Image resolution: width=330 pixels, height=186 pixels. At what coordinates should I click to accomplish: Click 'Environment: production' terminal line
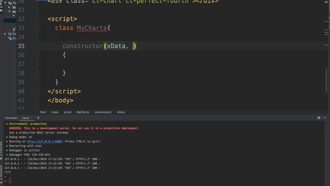coord(28,124)
